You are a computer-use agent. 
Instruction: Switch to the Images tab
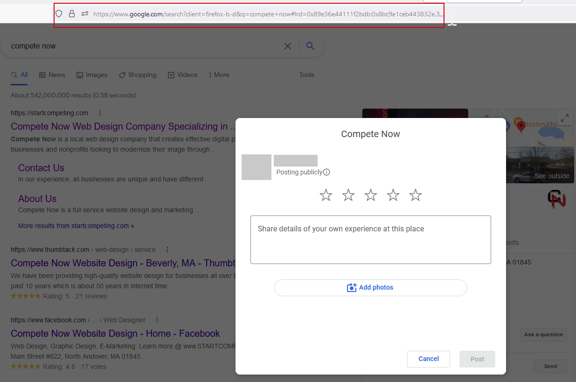point(92,75)
